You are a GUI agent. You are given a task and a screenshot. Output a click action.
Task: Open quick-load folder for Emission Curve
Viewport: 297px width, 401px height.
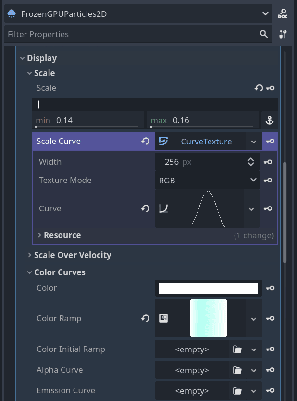click(x=237, y=390)
